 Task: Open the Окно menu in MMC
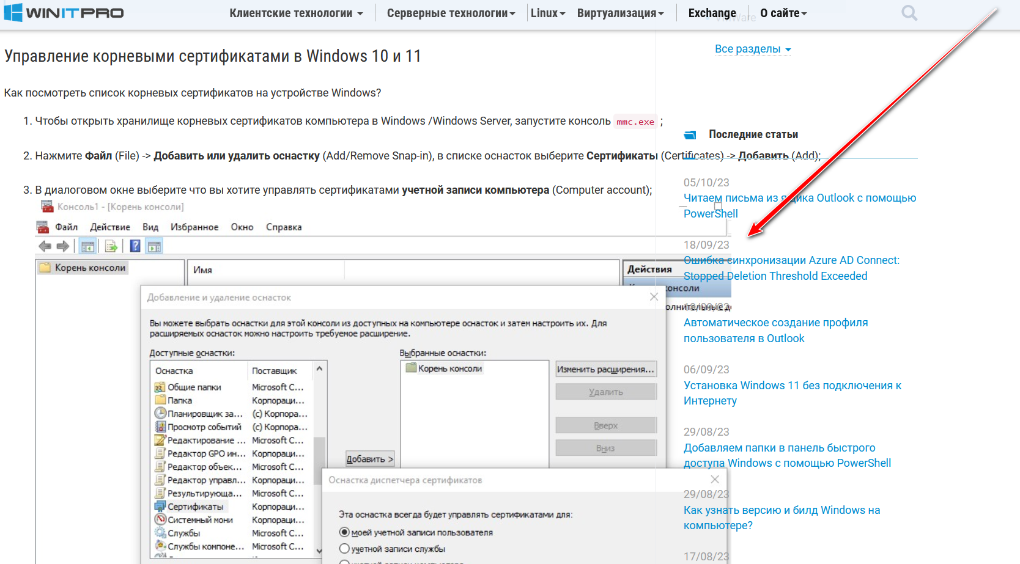(242, 227)
